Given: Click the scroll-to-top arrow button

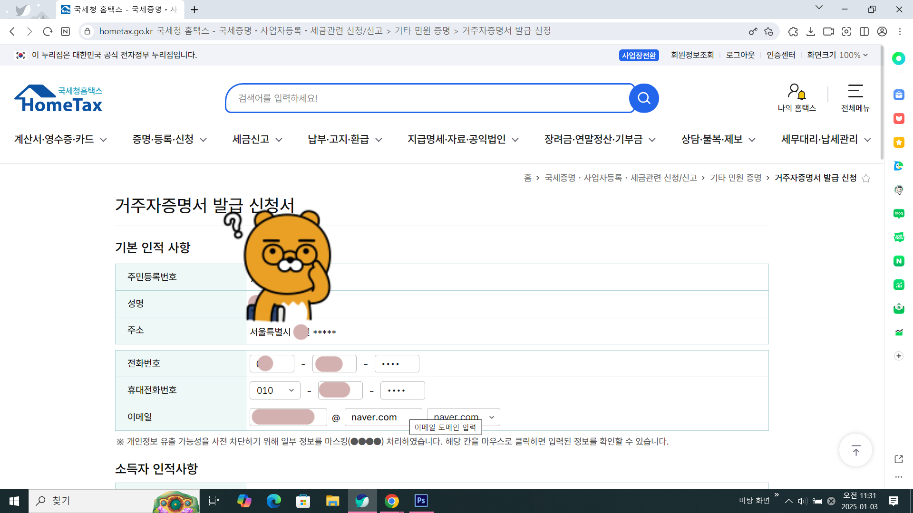Looking at the screenshot, I should click(x=855, y=451).
